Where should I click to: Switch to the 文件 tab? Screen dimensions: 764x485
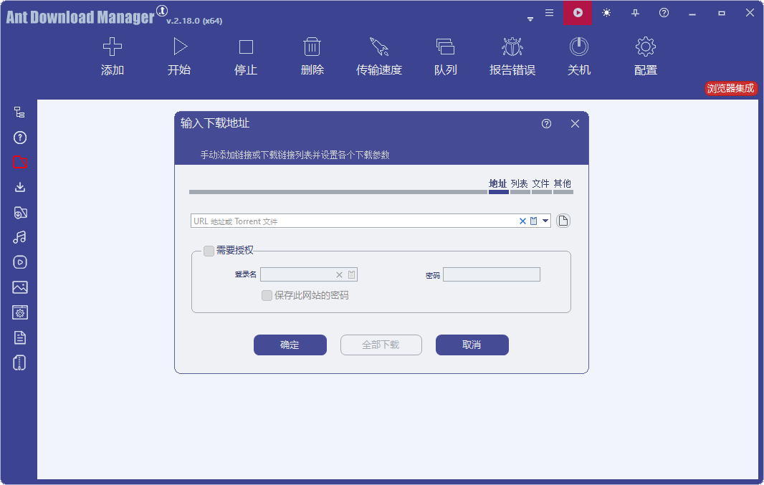click(541, 185)
